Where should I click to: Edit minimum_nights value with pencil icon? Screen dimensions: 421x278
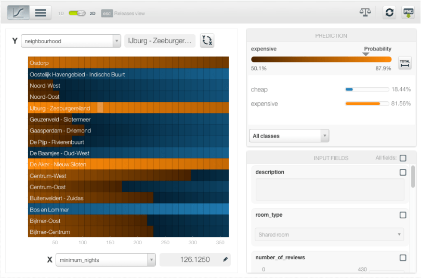225,260
